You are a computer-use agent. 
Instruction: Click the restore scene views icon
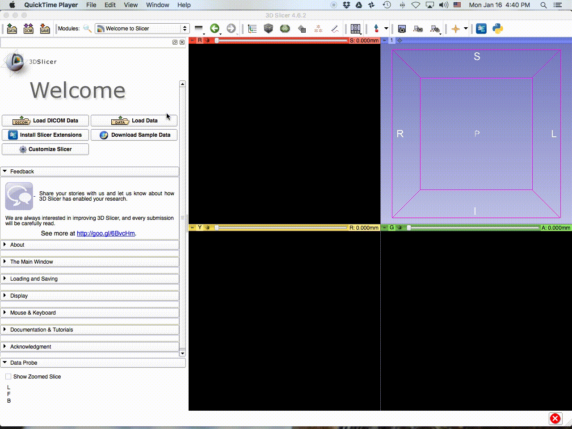434,29
